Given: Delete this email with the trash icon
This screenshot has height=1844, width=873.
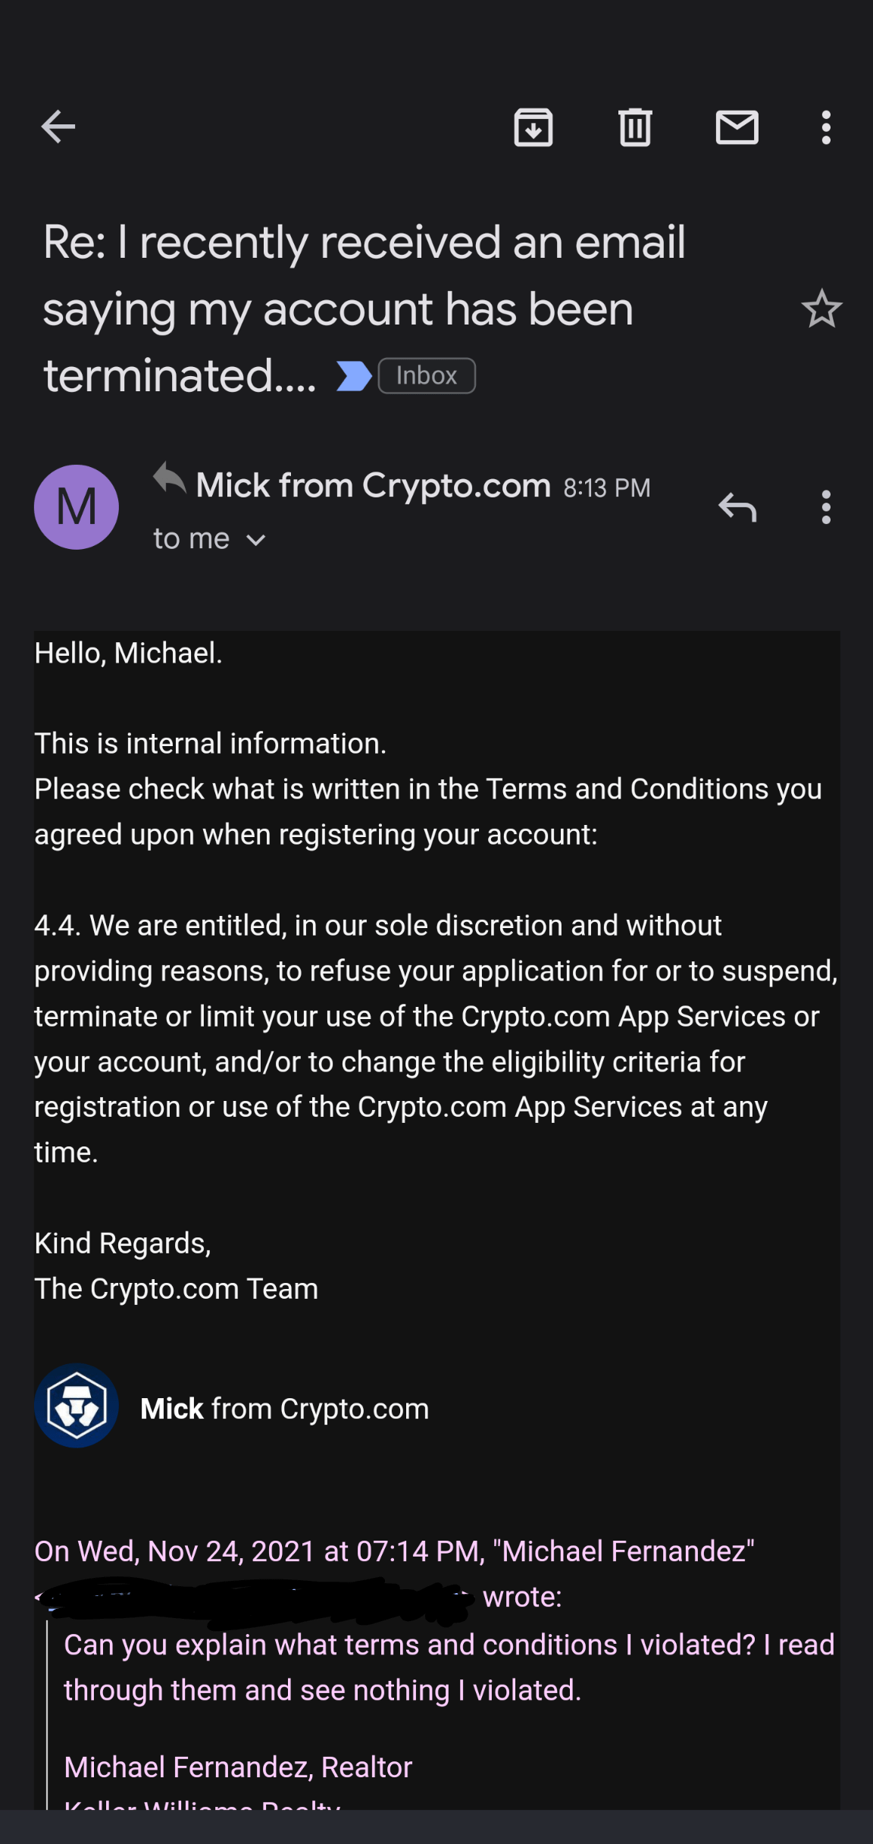Looking at the screenshot, I should pos(635,127).
